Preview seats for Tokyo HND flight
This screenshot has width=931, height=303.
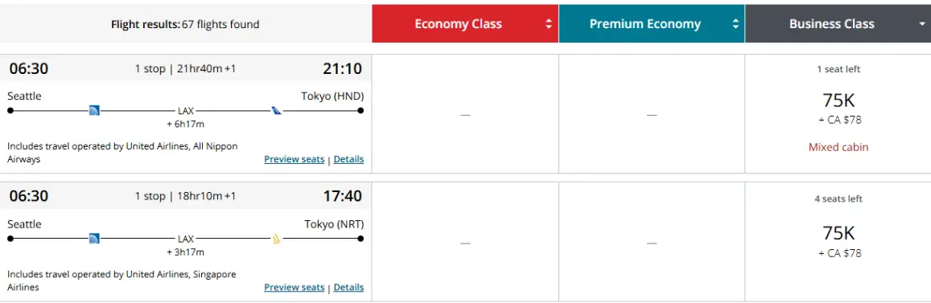[294, 159]
